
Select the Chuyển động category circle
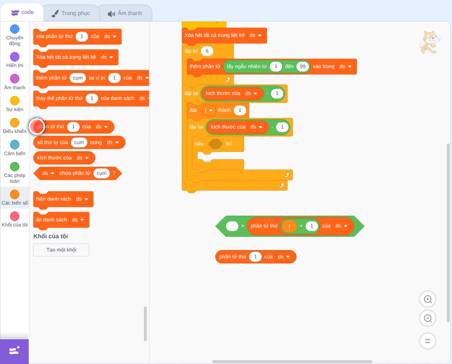tap(15, 29)
